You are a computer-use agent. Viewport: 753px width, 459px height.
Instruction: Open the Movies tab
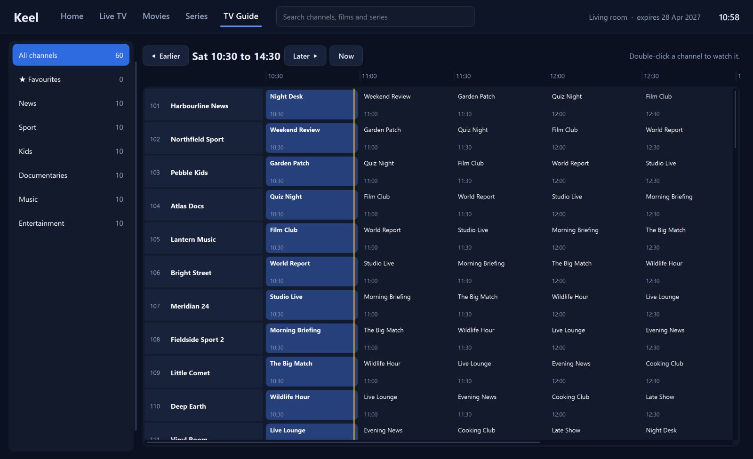156,16
